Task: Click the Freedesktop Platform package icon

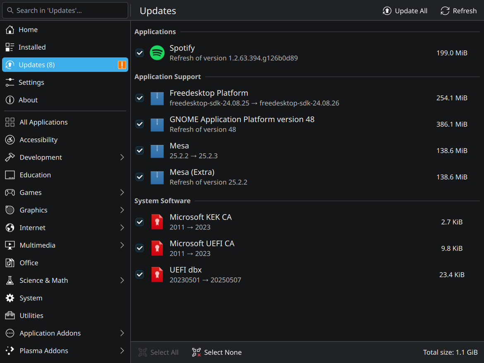Action: pyautogui.click(x=157, y=98)
